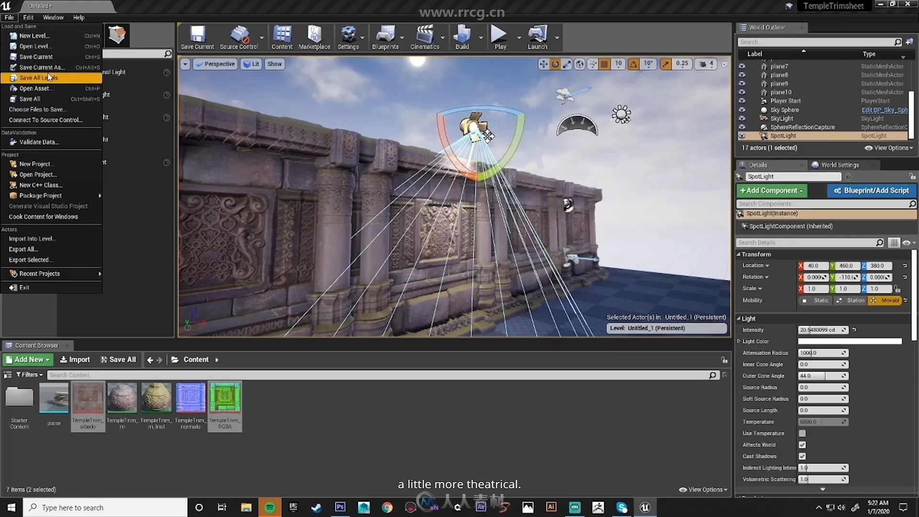The image size is (919, 517).
Task: Click Windows Start button
Action: 11,507
